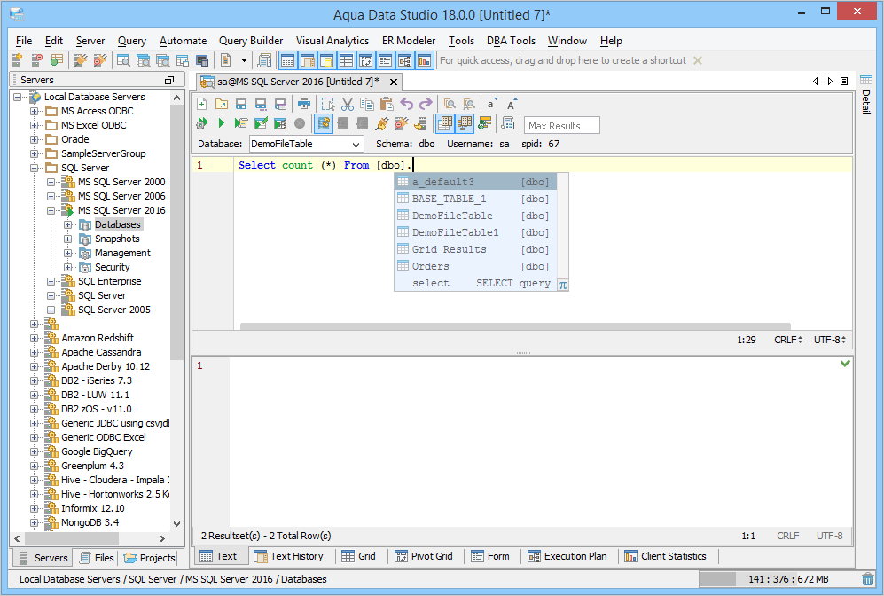
Task: Toggle the tree results display button
Action: coord(465,123)
